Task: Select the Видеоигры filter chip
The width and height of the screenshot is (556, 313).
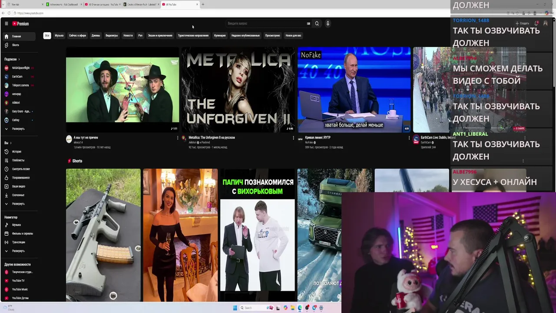Action: (x=112, y=36)
